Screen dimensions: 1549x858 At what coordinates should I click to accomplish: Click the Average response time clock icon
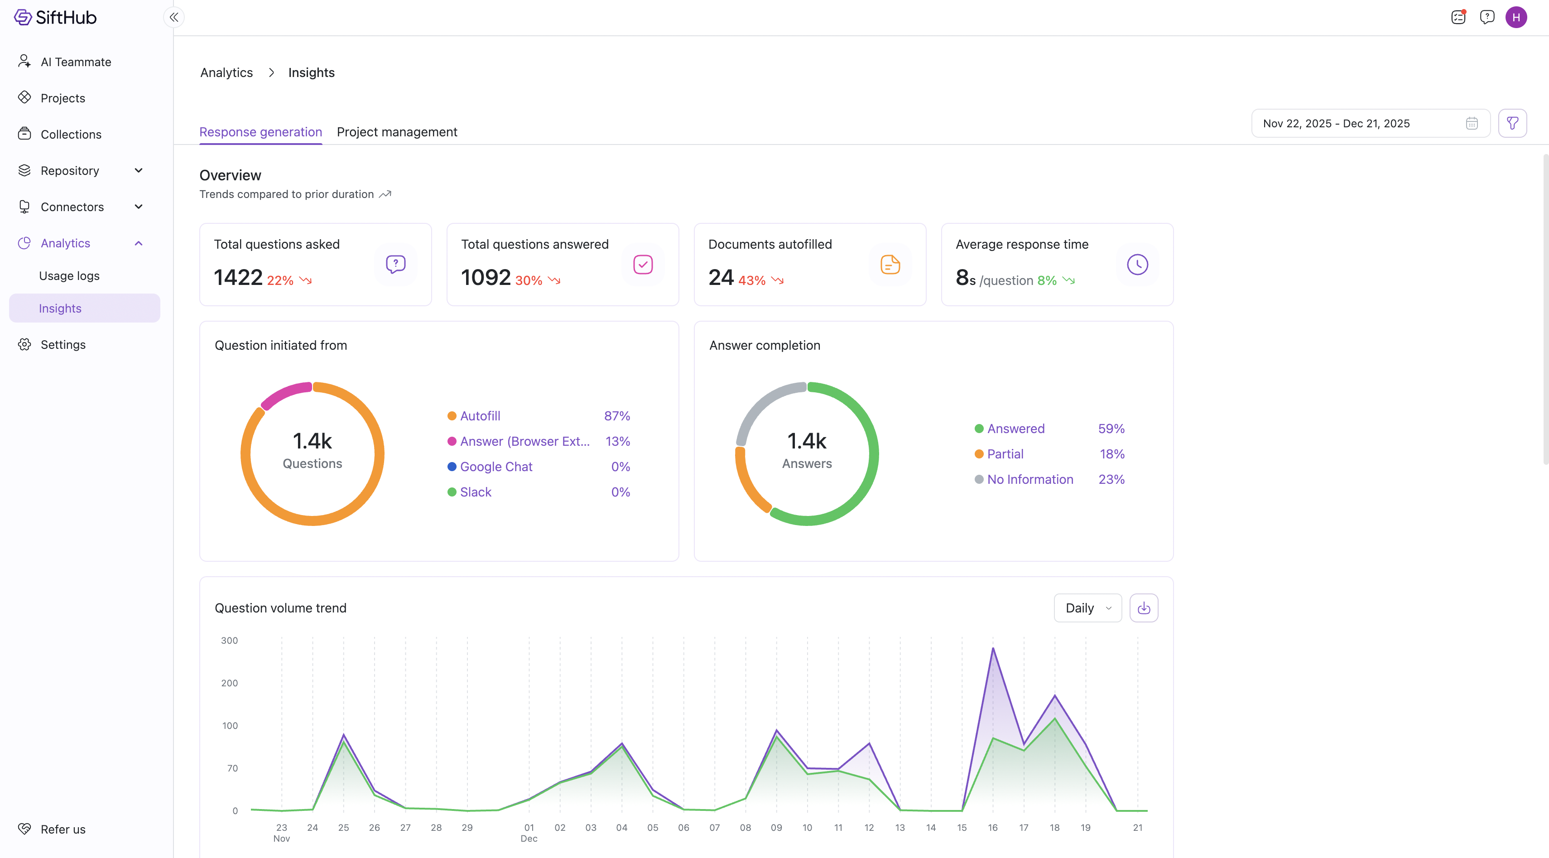tap(1137, 265)
